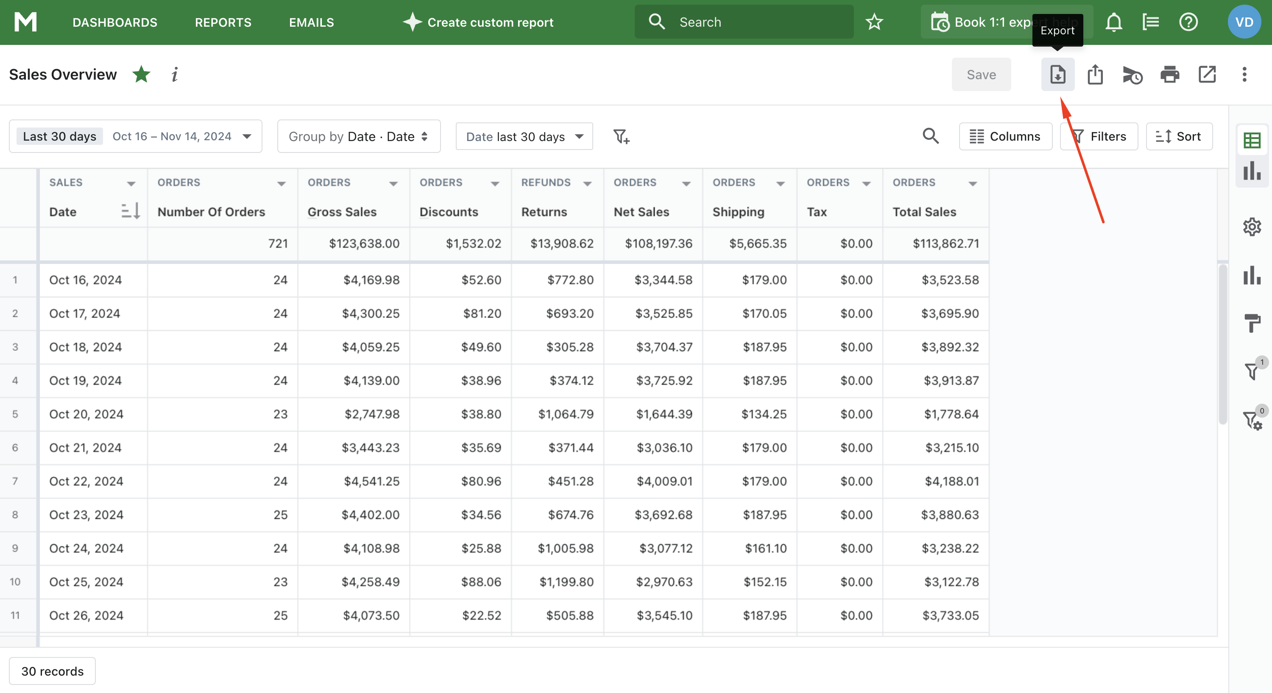Image resolution: width=1272 pixels, height=693 pixels.
Task: Click the top Search field
Action: (743, 22)
